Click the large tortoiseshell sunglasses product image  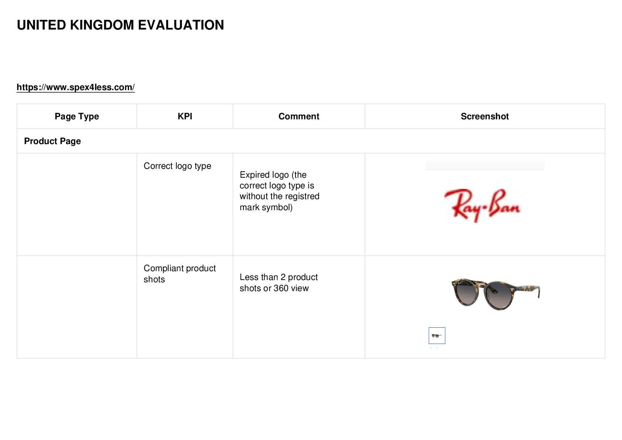pyautogui.click(x=496, y=294)
